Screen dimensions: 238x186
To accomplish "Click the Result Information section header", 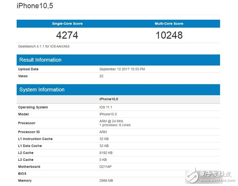I will (x=40, y=60).
